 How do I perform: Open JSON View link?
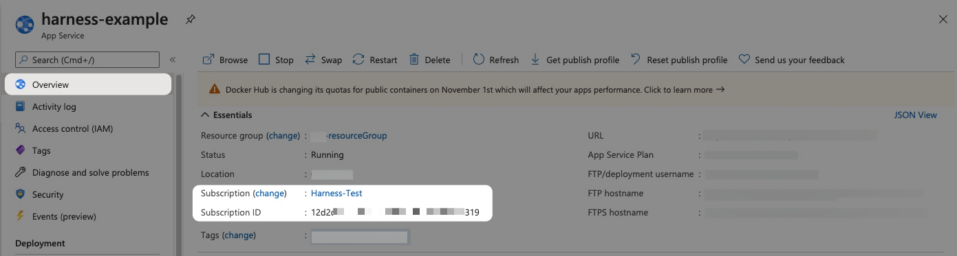915,115
